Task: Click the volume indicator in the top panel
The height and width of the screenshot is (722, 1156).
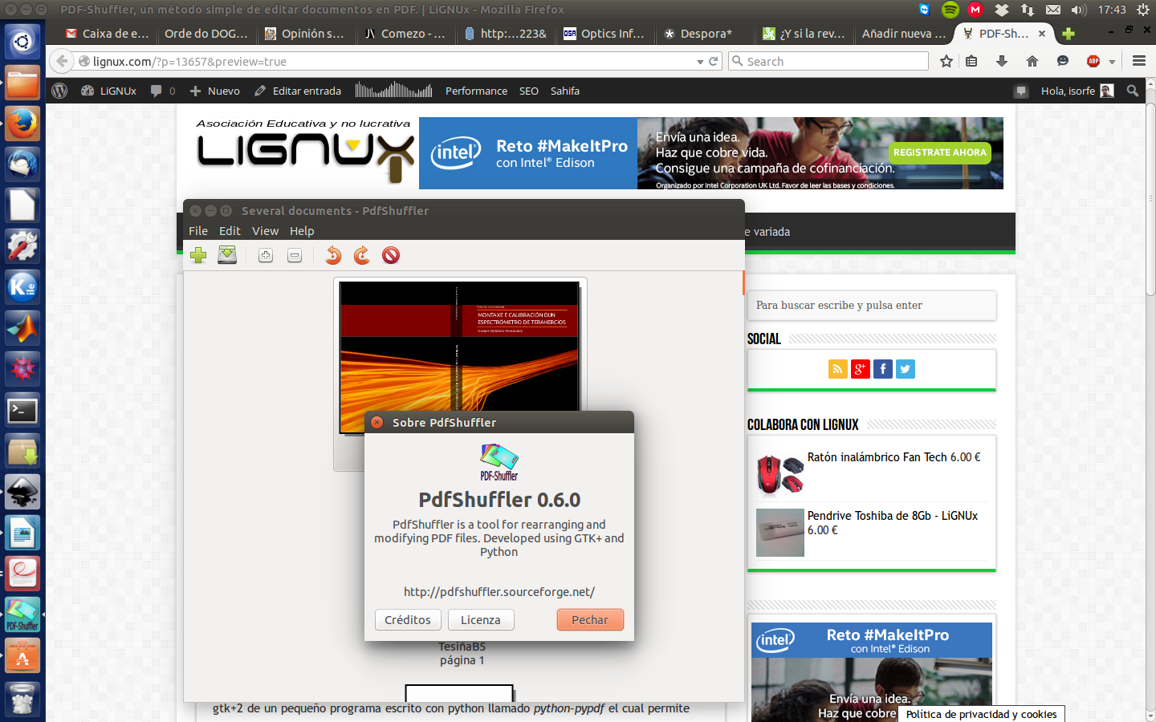Action: [x=1079, y=10]
